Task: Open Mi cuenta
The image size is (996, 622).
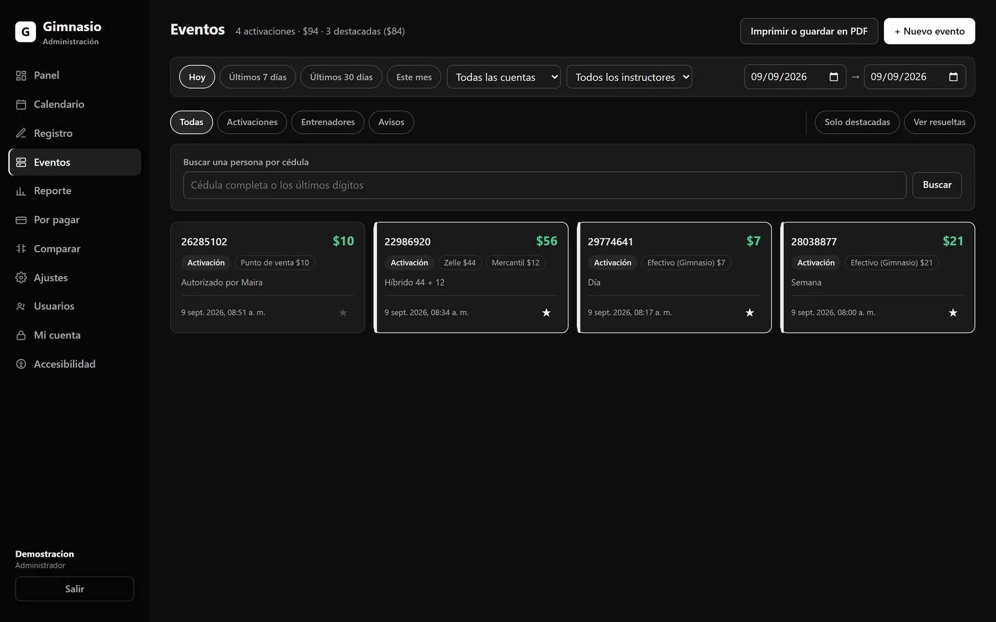Action: click(x=75, y=335)
